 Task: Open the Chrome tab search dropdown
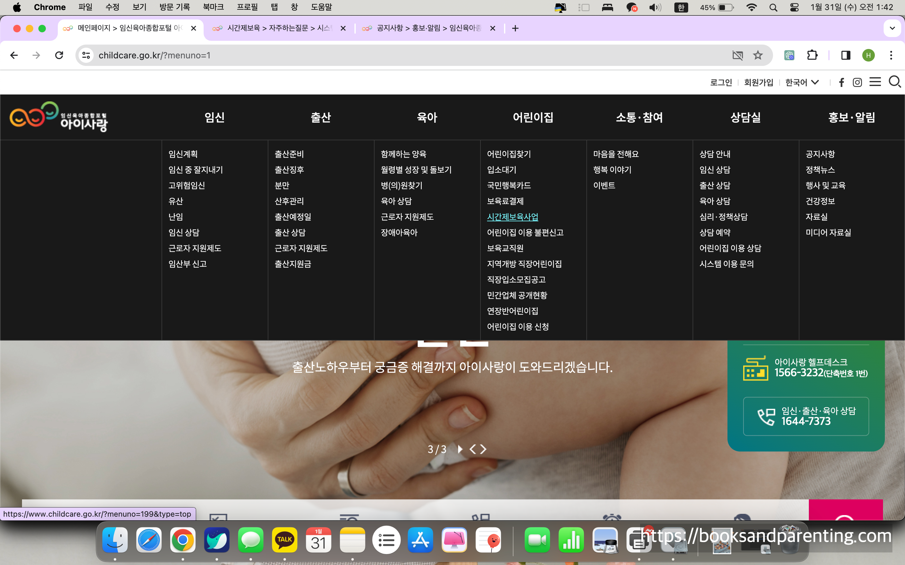point(892,28)
